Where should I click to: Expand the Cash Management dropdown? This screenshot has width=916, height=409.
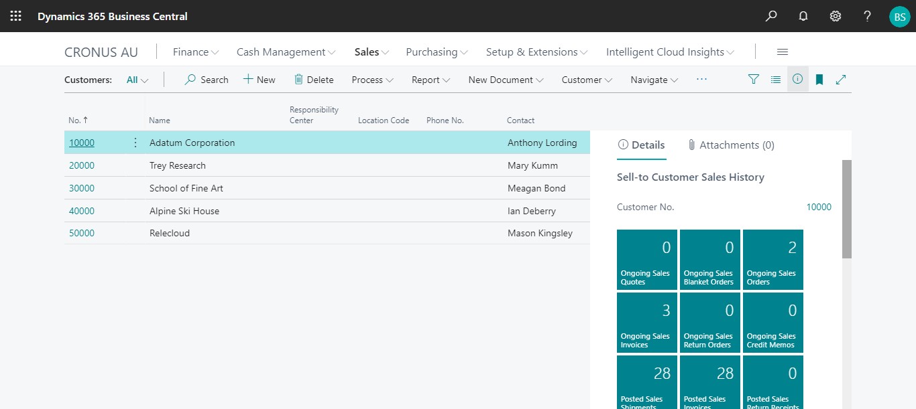click(x=286, y=52)
